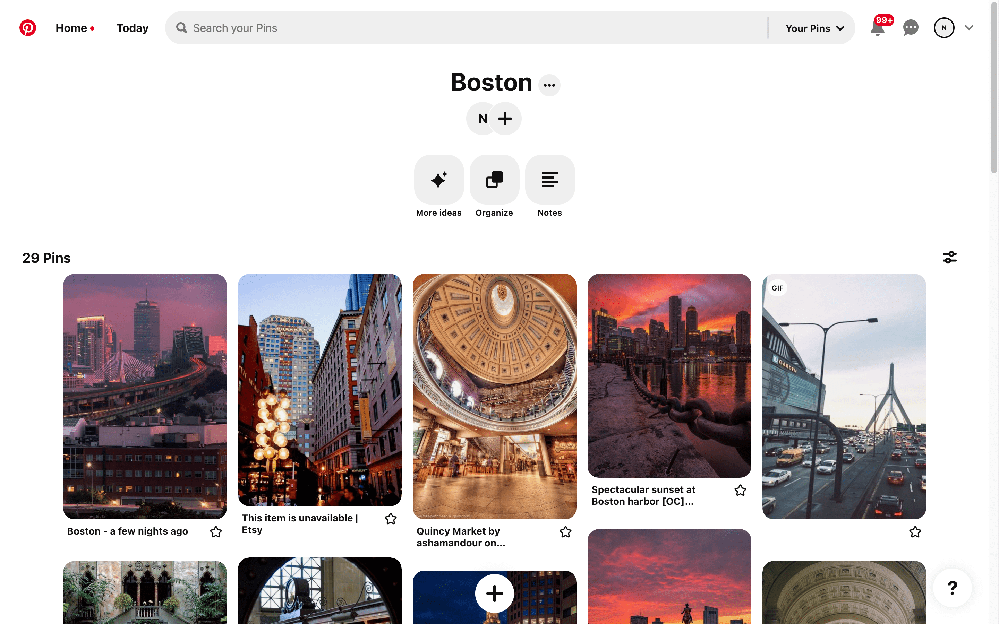Screen dimensions: 999x624
Task: Click the Search your Pins field
Action: [467, 28]
